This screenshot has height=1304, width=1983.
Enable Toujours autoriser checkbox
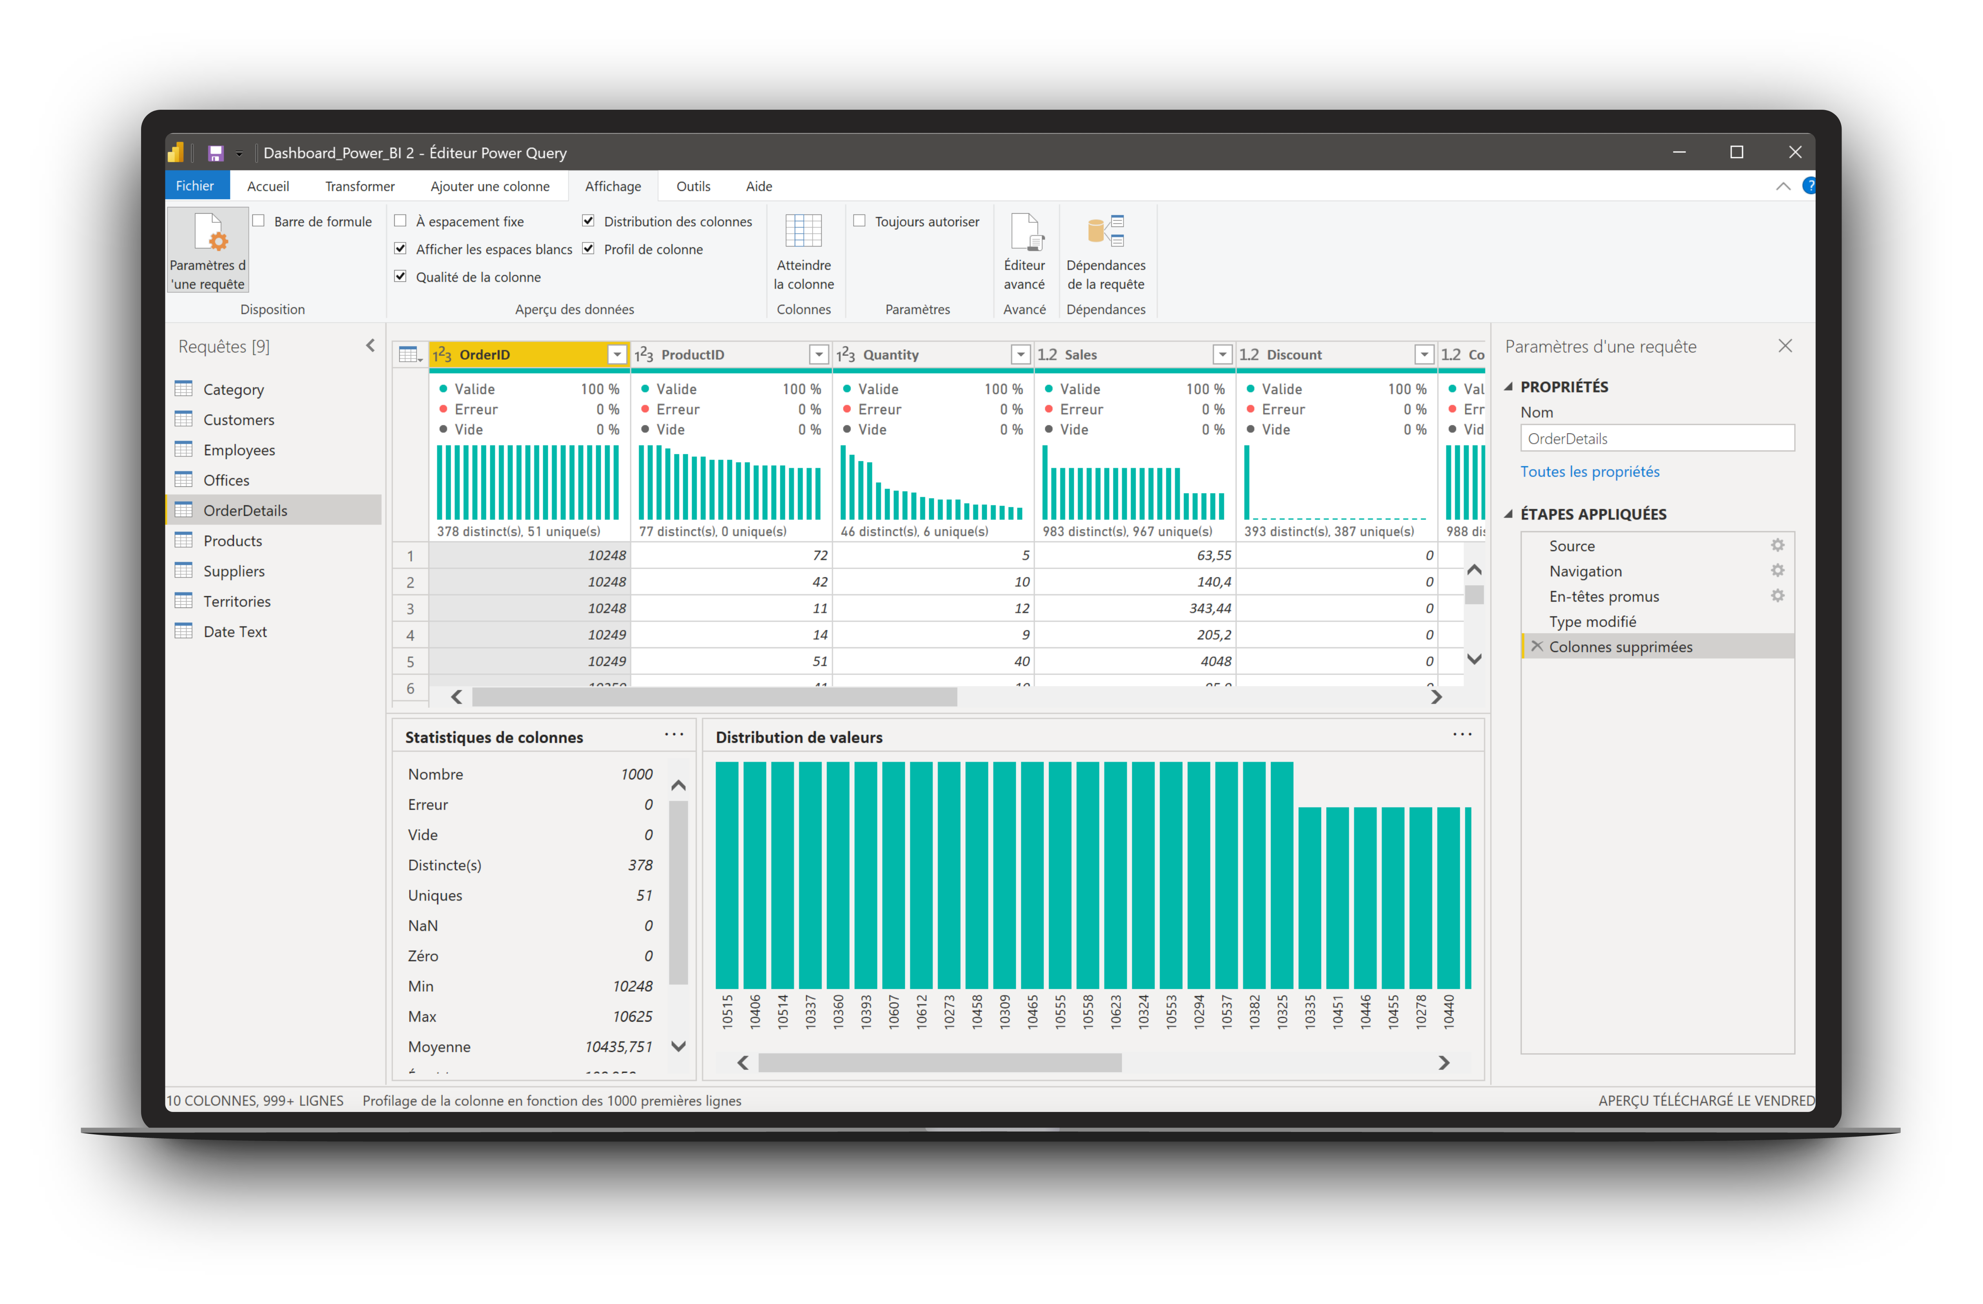(x=859, y=221)
